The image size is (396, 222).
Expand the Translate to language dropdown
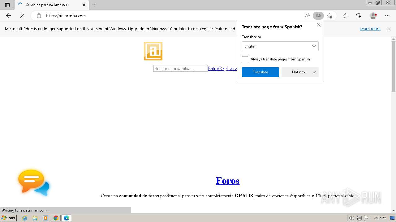coord(280,46)
